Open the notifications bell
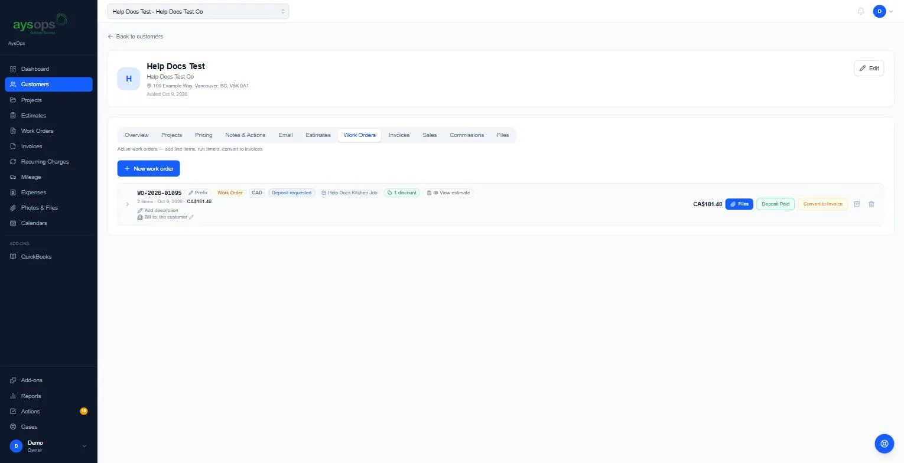This screenshot has width=904, height=463. 861,11
